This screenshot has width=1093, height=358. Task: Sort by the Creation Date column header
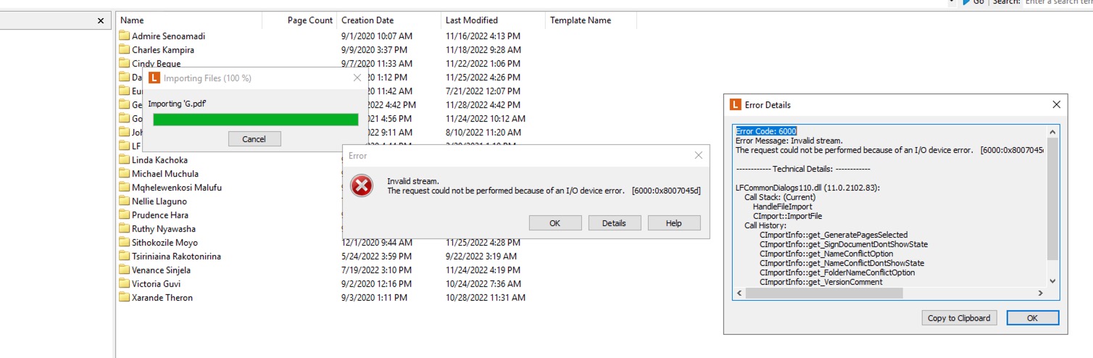[x=367, y=20]
